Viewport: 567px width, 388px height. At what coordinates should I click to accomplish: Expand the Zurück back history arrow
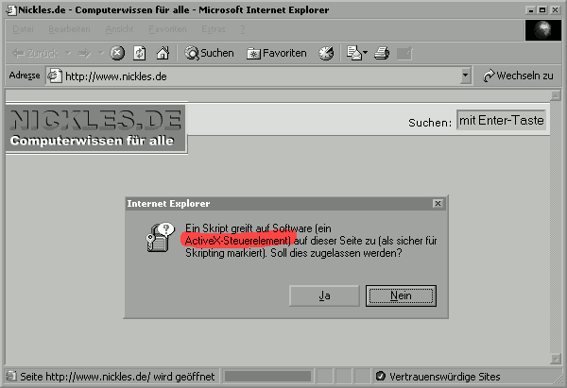point(68,54)
